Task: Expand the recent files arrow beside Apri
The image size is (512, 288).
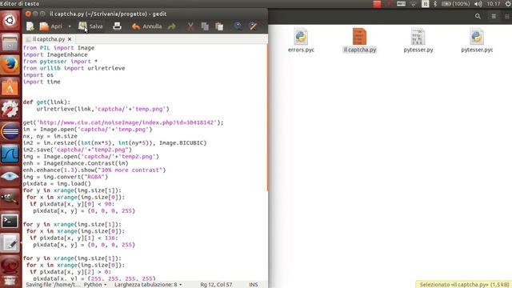Action: [x=70, y=26]
